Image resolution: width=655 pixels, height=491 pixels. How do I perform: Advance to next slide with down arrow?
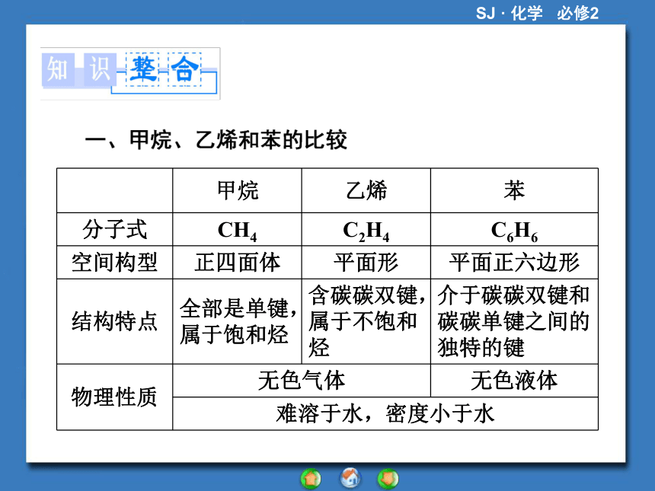point(388,479)
